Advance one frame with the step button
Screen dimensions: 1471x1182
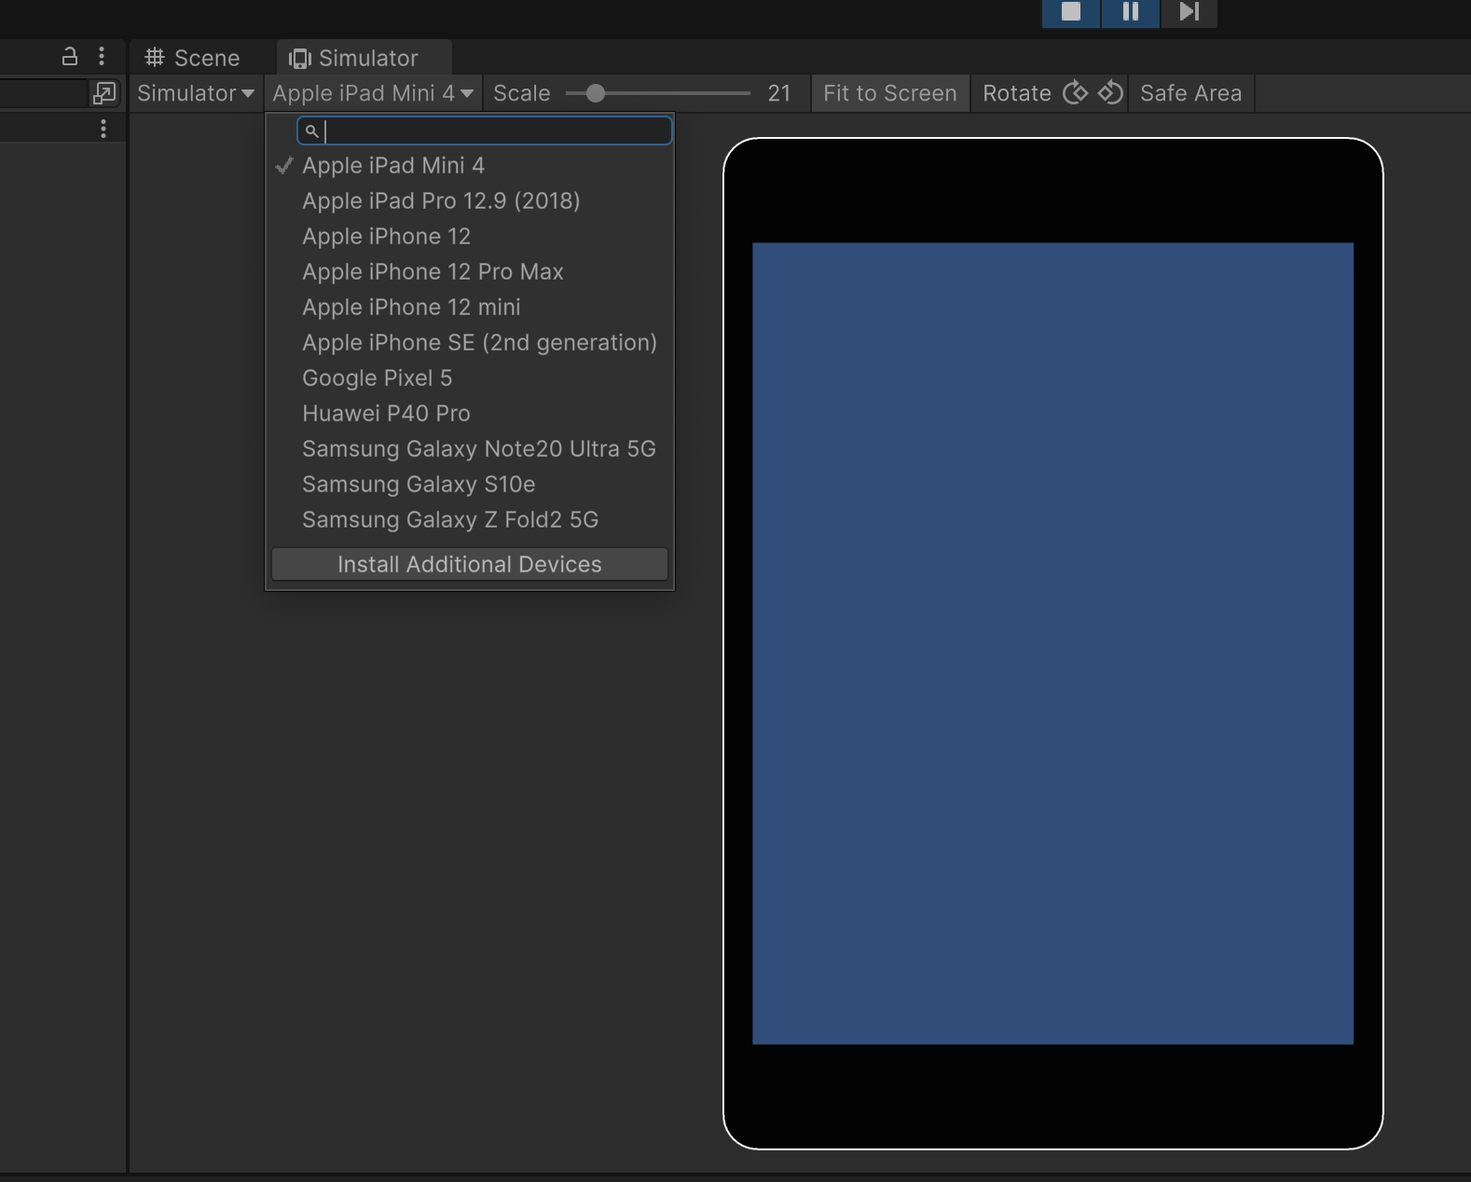tap(1189, 12)
